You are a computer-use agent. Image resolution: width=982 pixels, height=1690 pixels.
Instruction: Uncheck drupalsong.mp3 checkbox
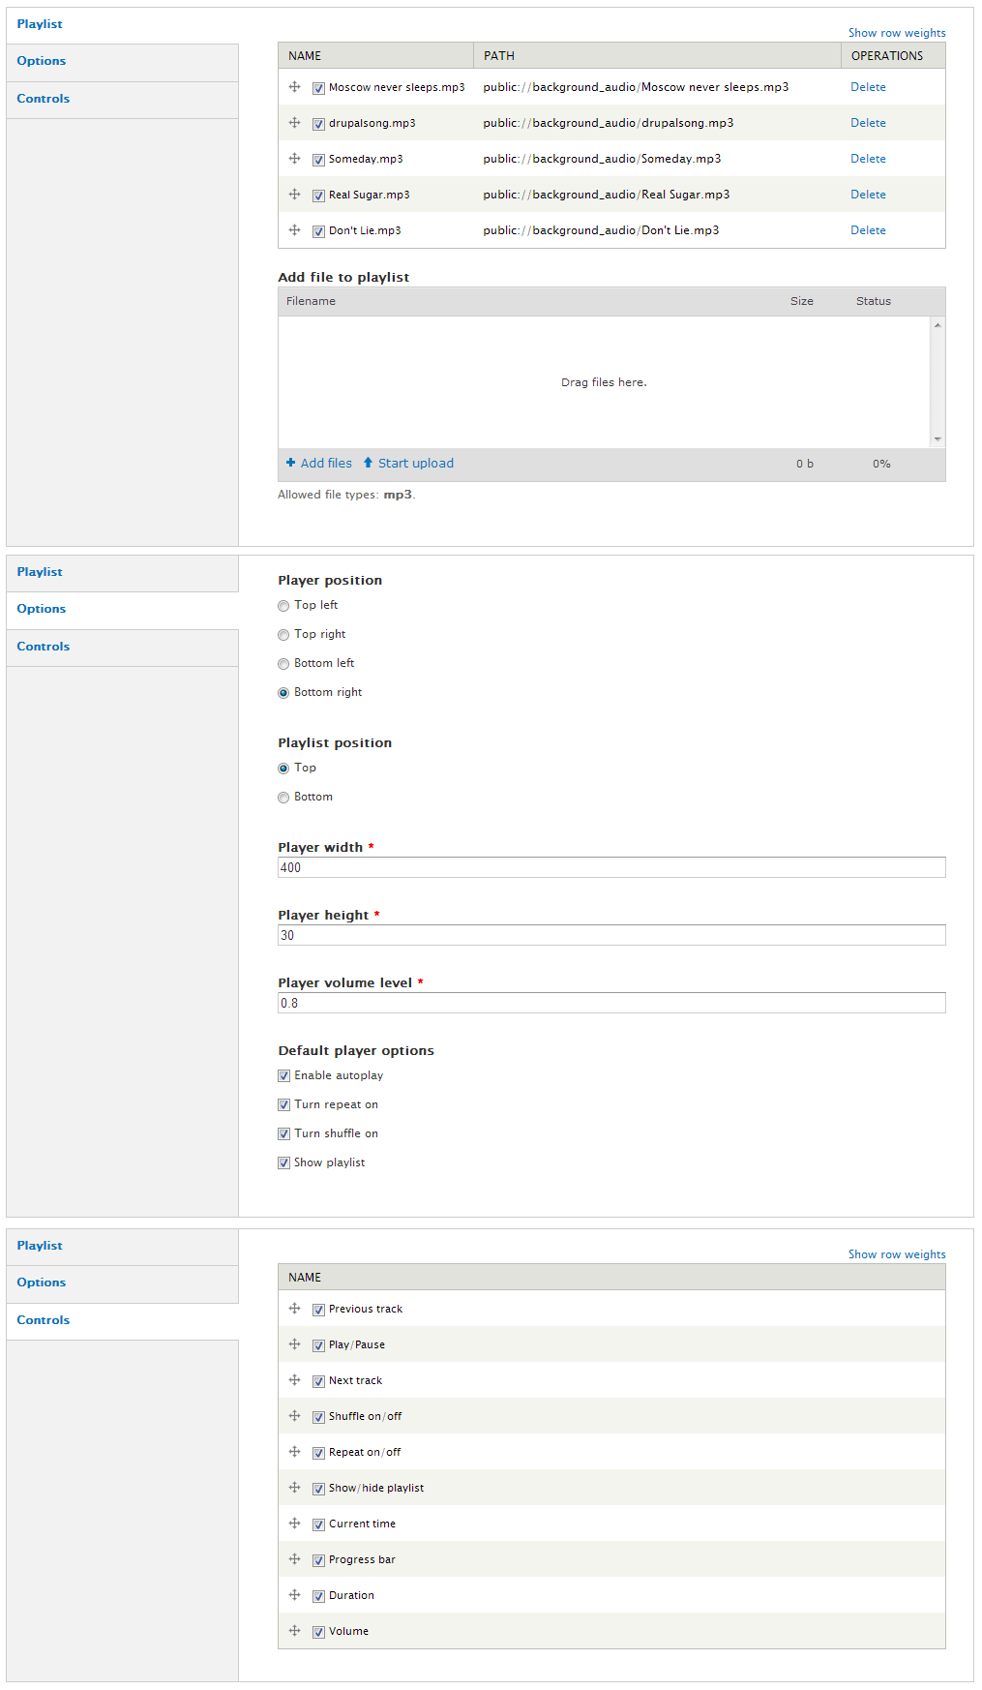(x=318, y=124)
